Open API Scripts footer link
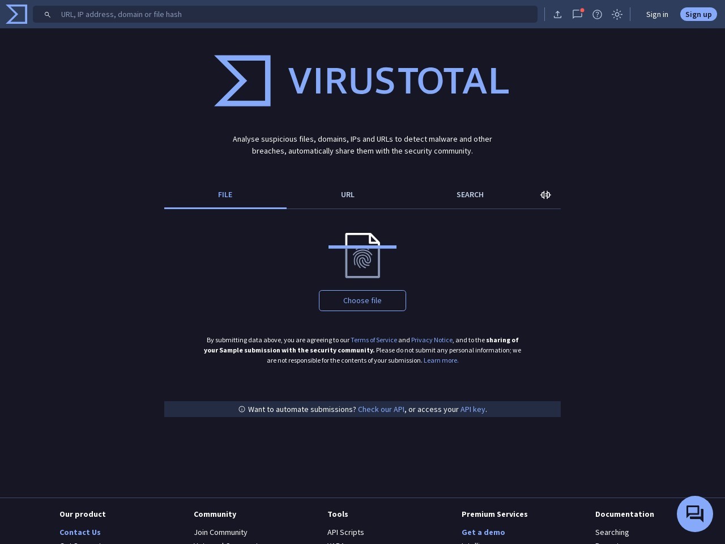Viewport: 725px width, 544px height. (346, 532)
